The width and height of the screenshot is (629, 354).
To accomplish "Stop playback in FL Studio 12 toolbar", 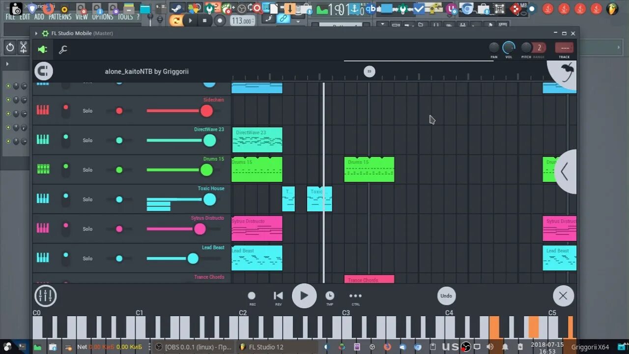I will tap(204, 20).
